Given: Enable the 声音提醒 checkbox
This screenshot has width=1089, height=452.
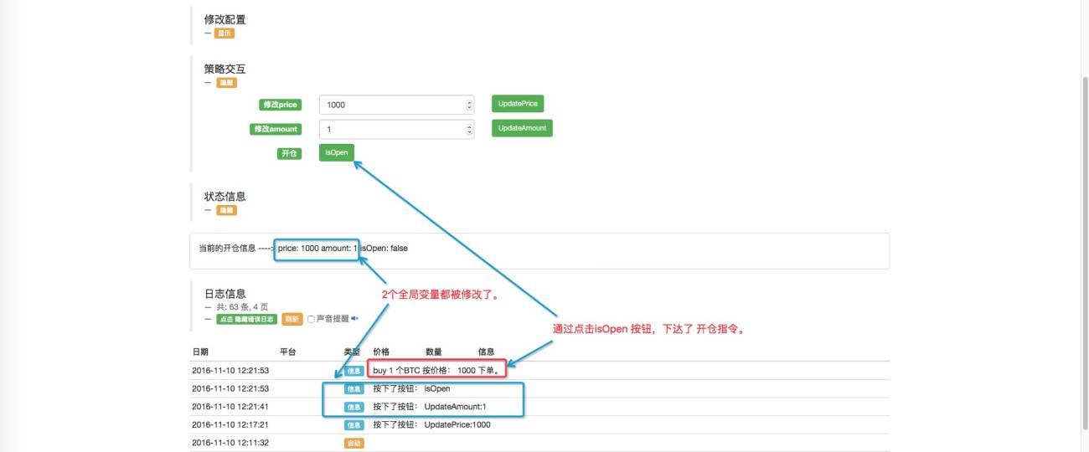Looking at the screenshot, I should (x=311, y=319).
